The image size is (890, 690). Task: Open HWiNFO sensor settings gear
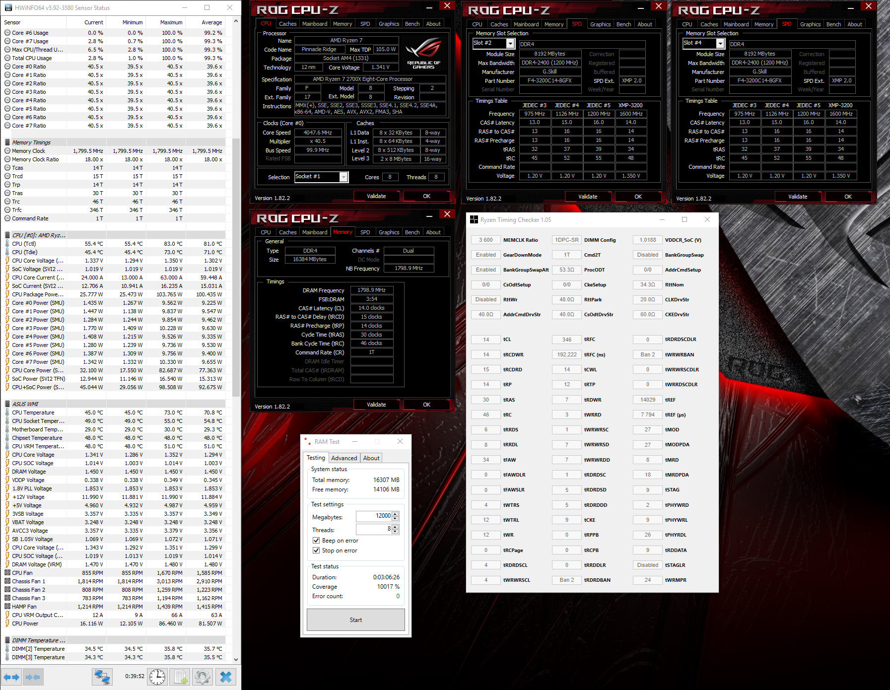(x=203, y=677)
